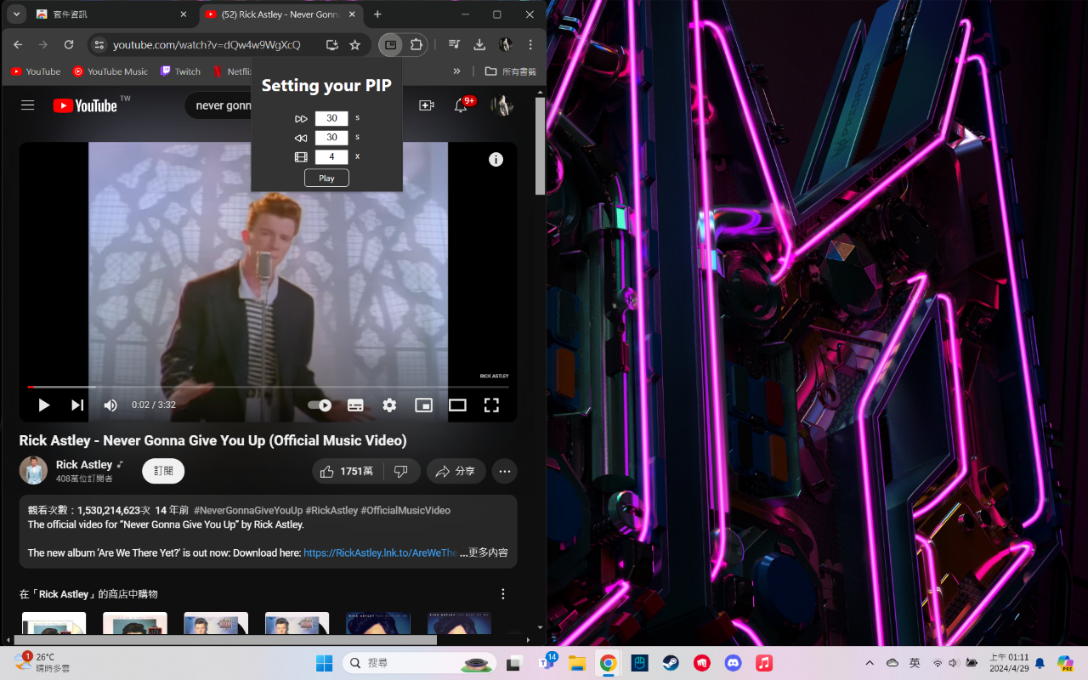Go back to the previous page
Image resolution: width=1088 pixels, height=680 pixels.
tap(18, 45)
